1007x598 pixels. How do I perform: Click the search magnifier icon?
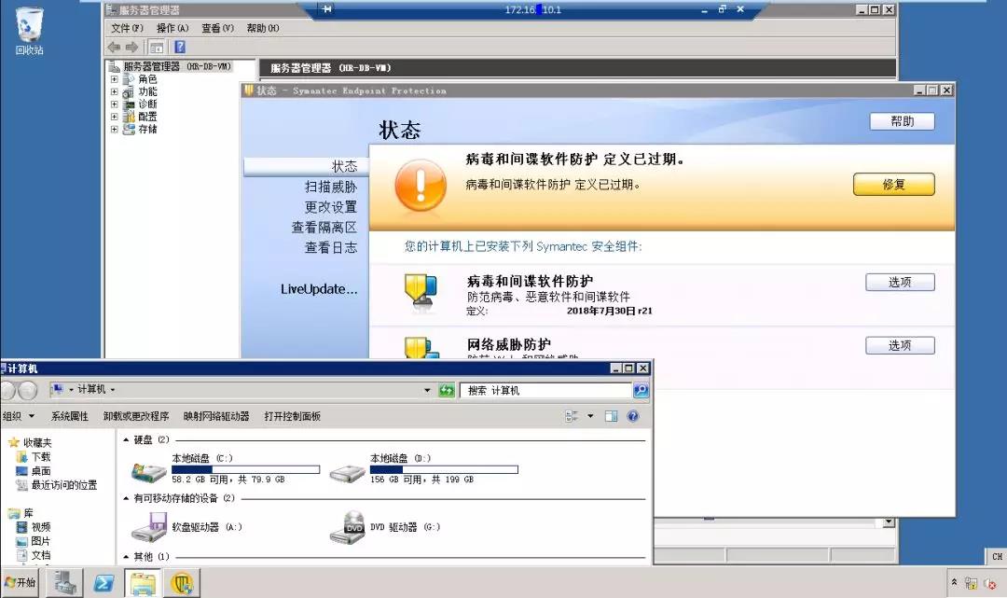(641, 391)
